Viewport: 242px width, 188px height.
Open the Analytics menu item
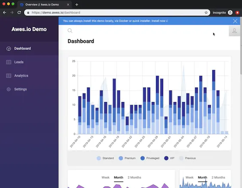click(21, 76)
